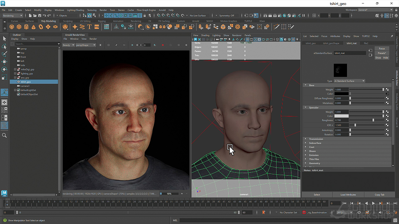This screenshot has width=399, height=224.
Task: Select camera1 in the Outliner
Action: (x=25, y=86)
